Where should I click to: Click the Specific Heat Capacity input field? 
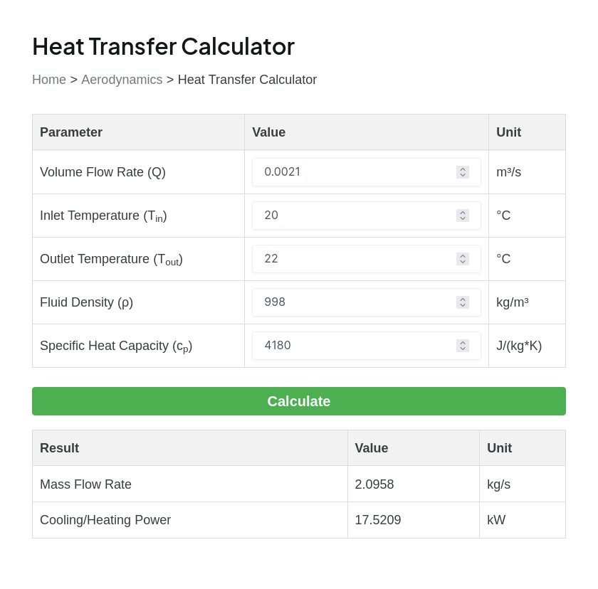tap(356, 346)
